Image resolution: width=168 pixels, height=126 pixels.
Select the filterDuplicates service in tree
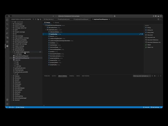pos(19,70)
